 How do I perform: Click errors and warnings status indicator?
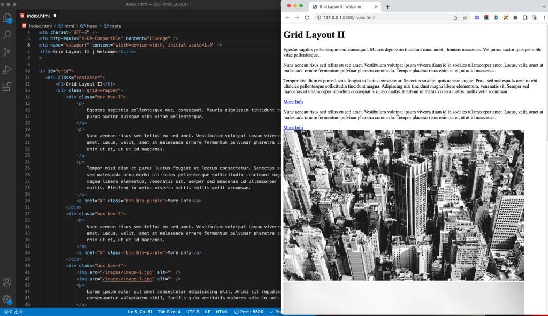(13, 312)
